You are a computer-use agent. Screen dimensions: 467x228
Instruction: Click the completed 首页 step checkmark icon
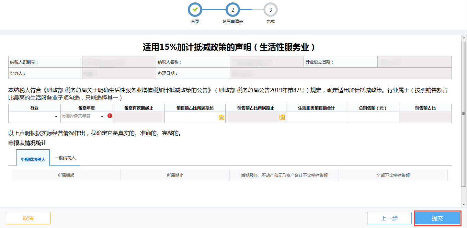coord(195,10)
